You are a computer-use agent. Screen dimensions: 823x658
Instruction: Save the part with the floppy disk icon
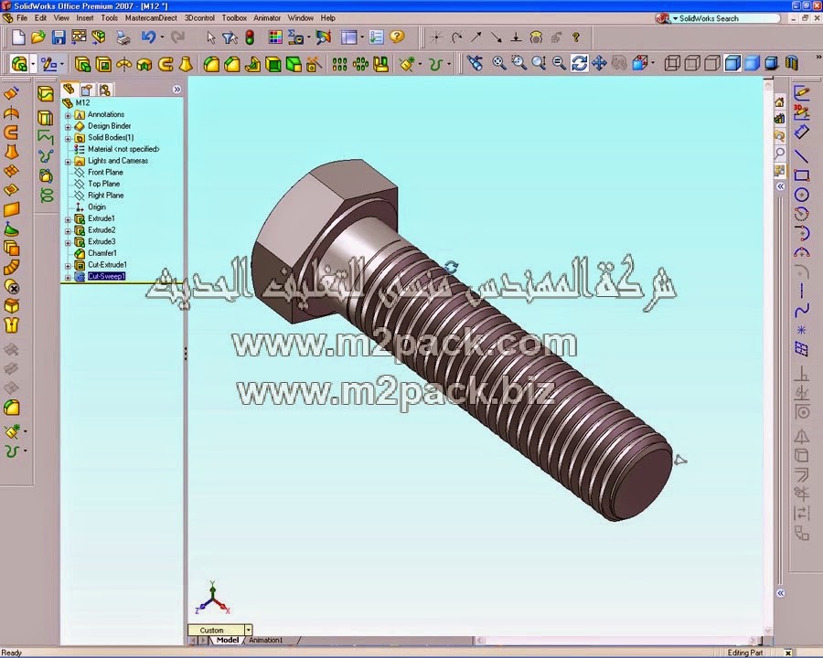pyautogui.click(x=59, y=37)
